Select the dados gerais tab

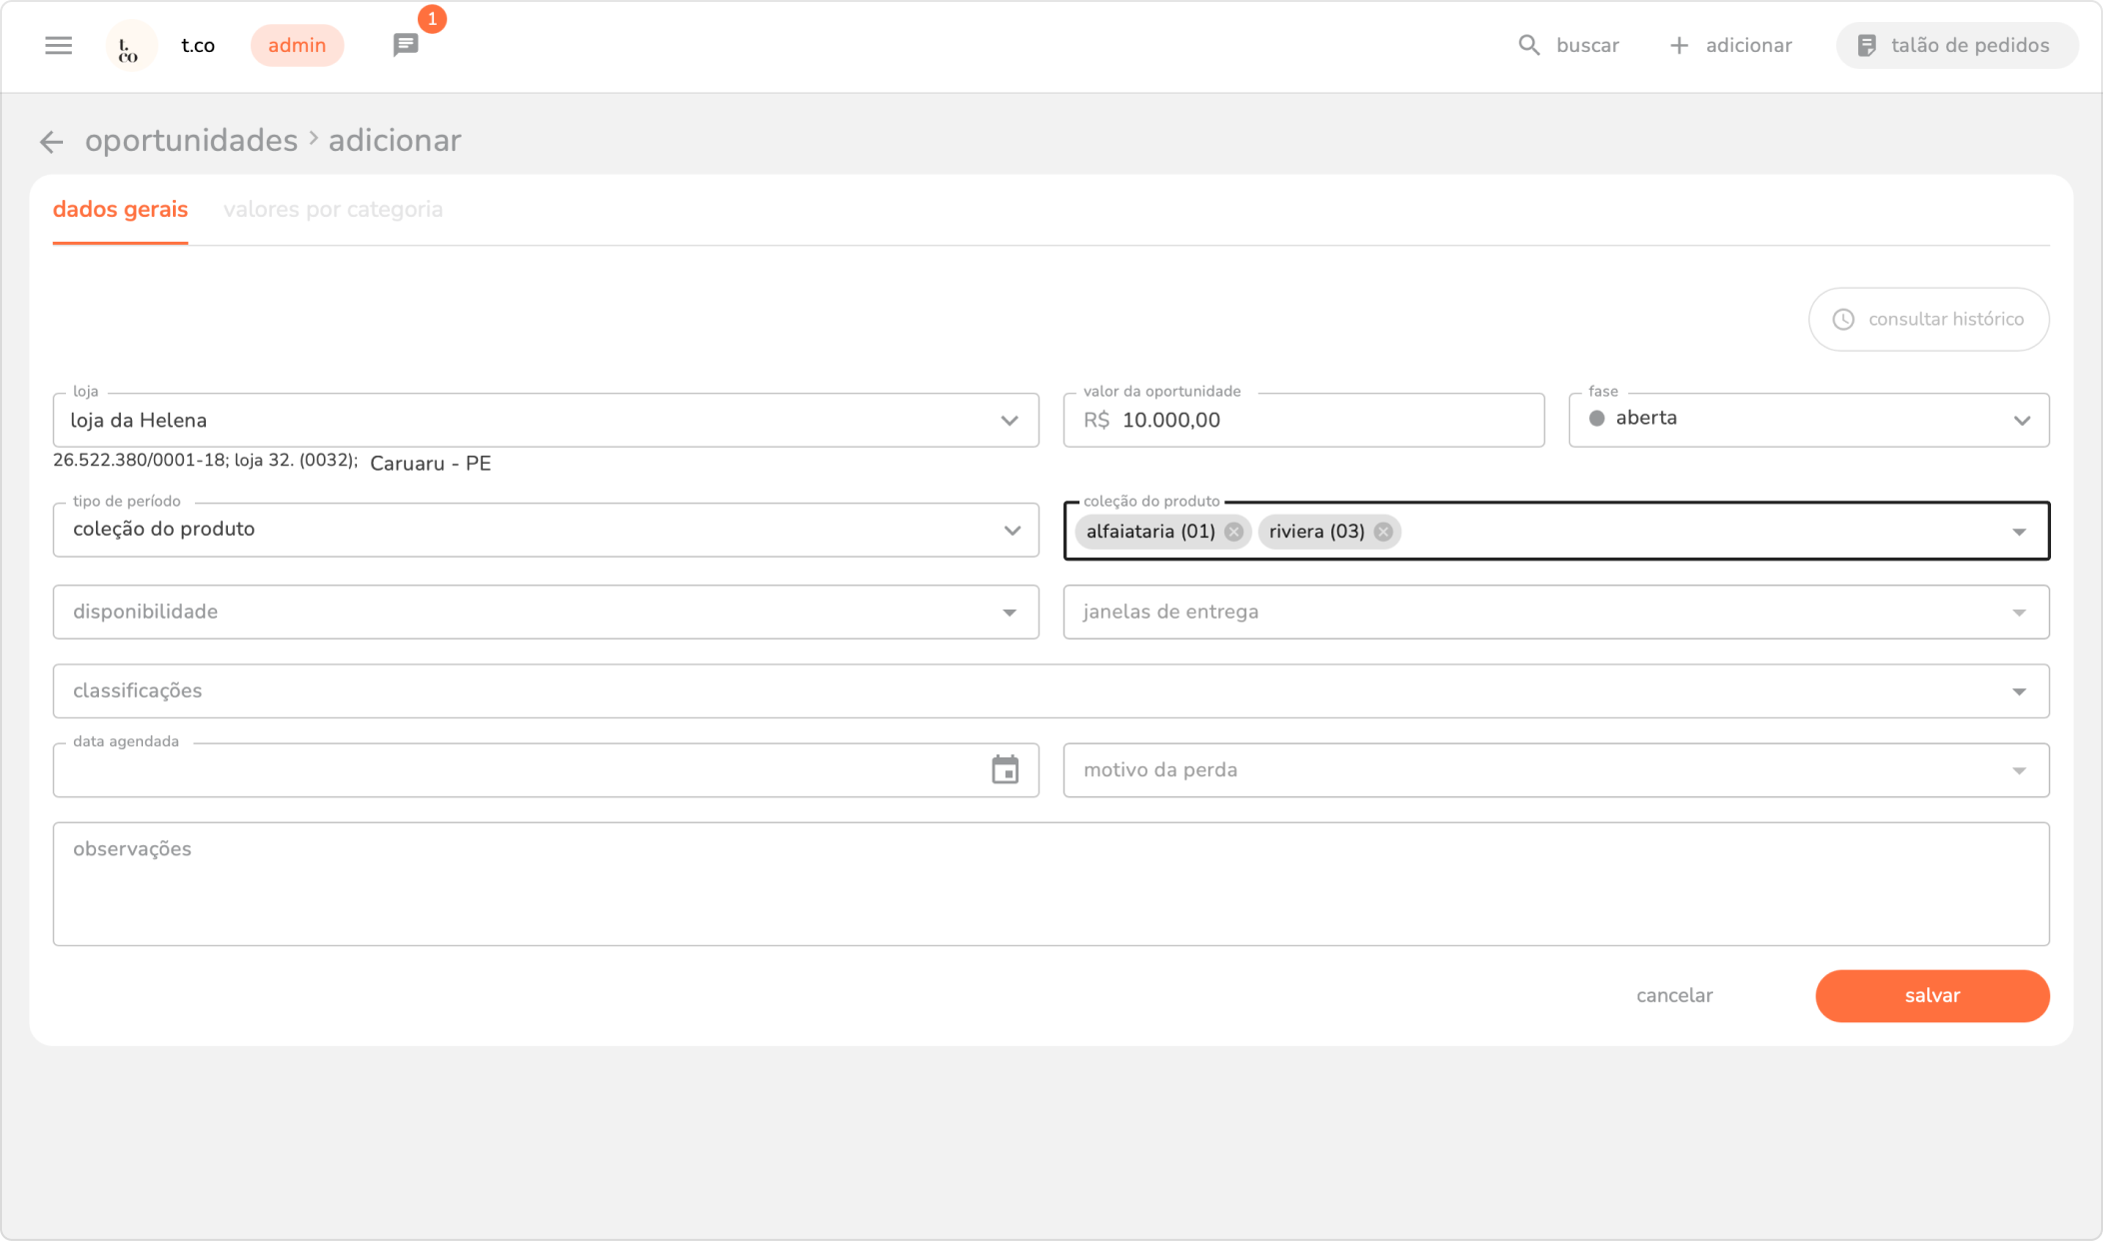[120, 210]
